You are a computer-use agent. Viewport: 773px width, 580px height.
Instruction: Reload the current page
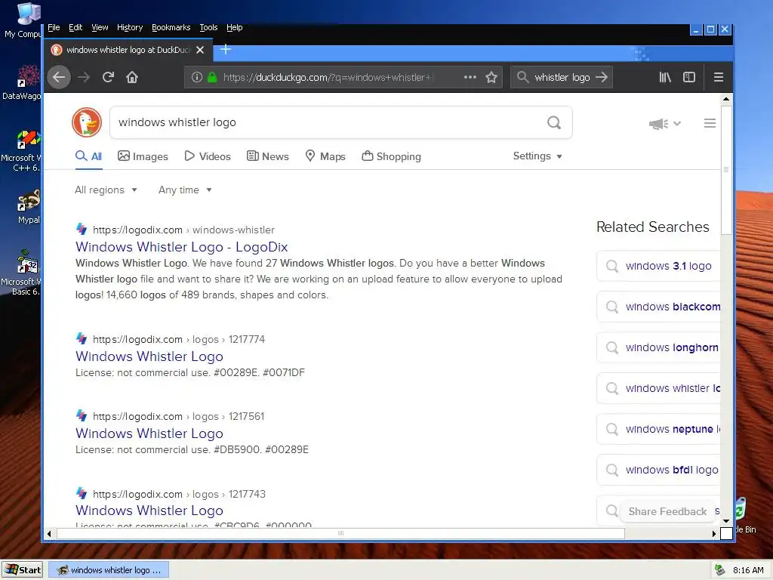click(108, 77)
